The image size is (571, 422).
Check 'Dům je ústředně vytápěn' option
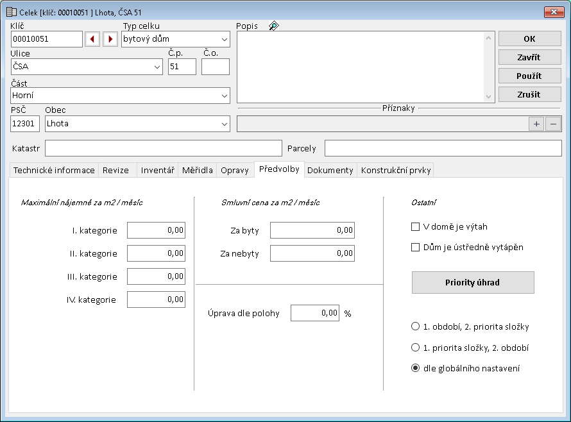click(415, 247)
